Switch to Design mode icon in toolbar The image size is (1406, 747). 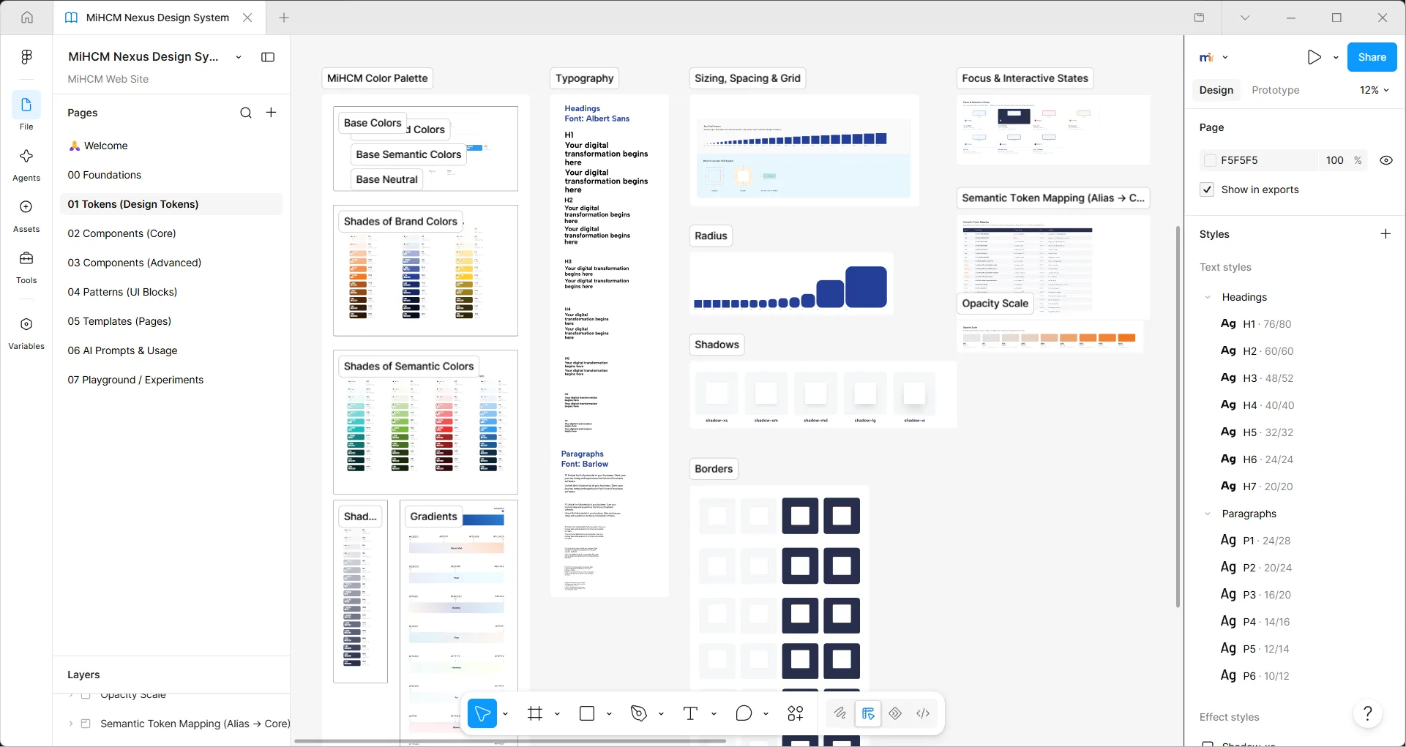[868, 713]
